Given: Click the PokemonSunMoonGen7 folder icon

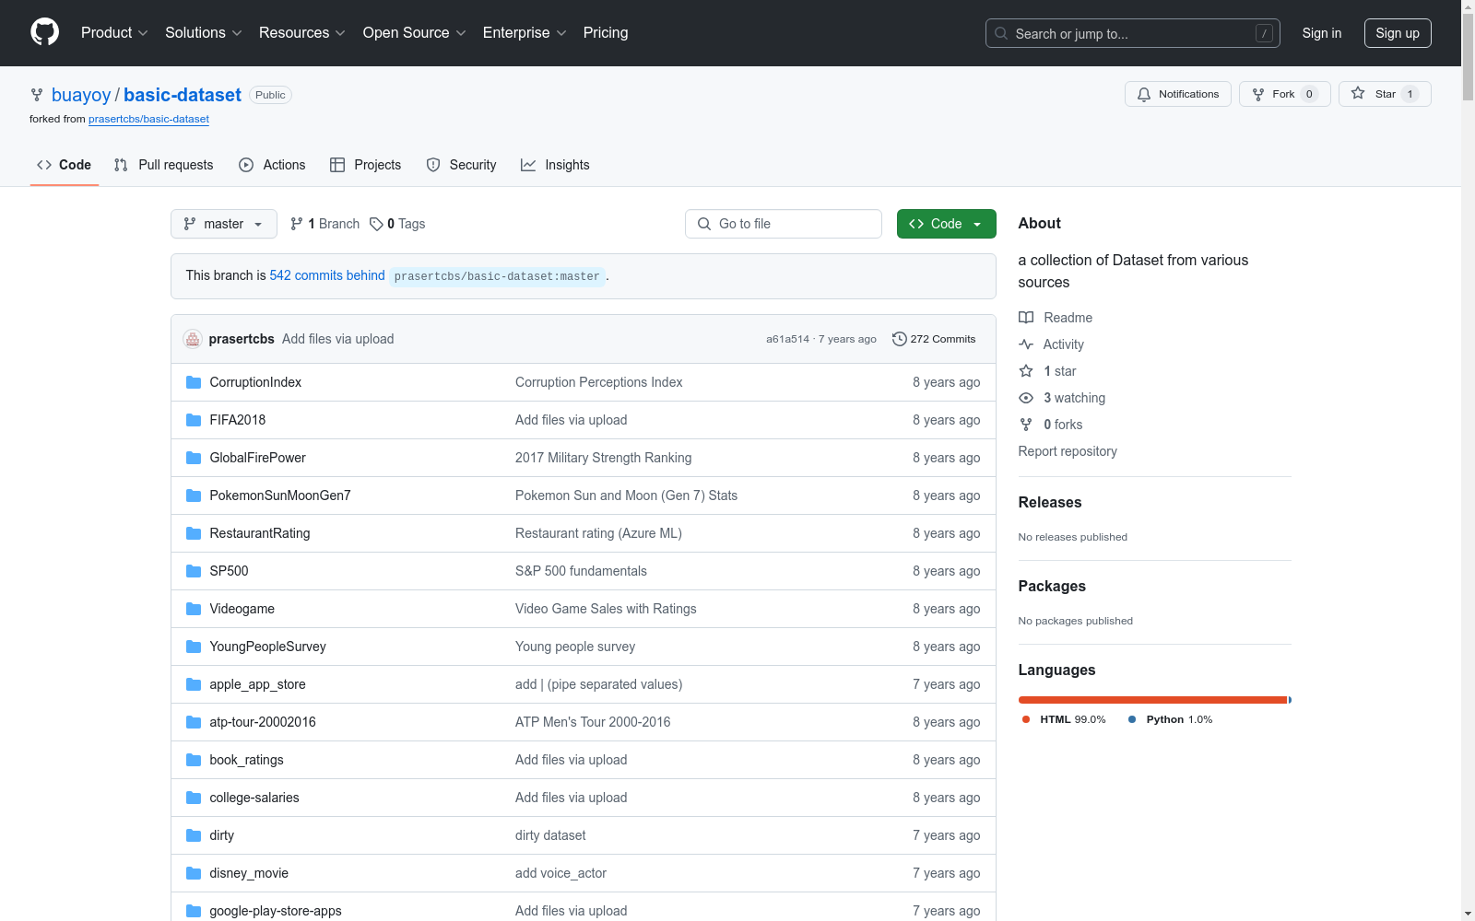Looking at the screenshot, I should (194, 495).
